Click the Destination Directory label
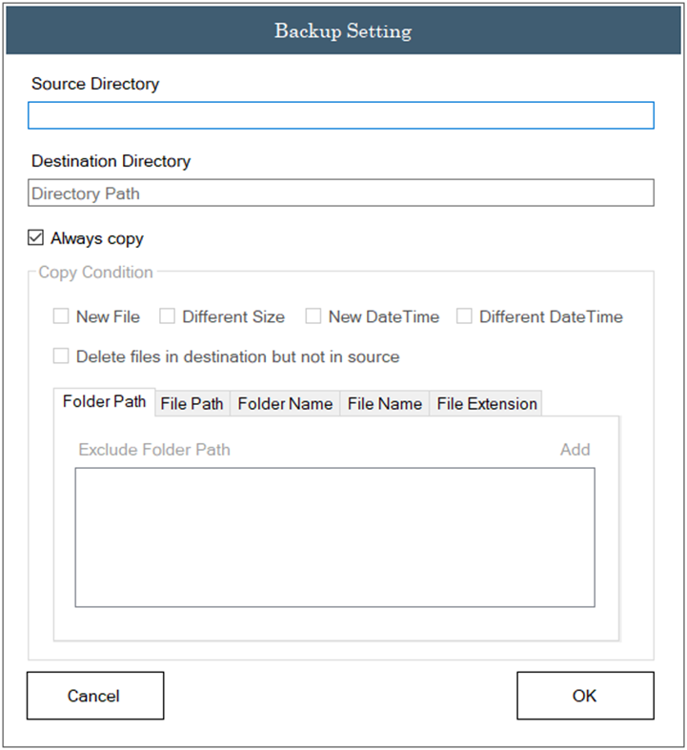The image size is (687, 750). point(111,161)
